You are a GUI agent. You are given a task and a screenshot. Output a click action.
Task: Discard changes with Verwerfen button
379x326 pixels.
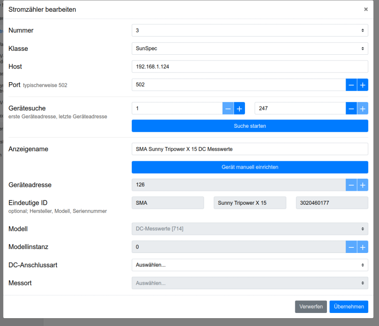[310, 306]
